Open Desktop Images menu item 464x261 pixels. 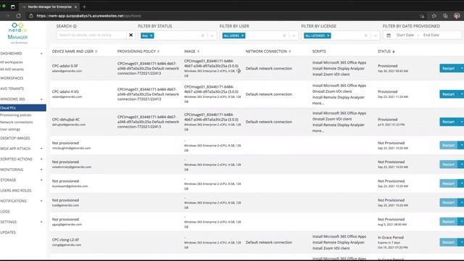[15, 138]
